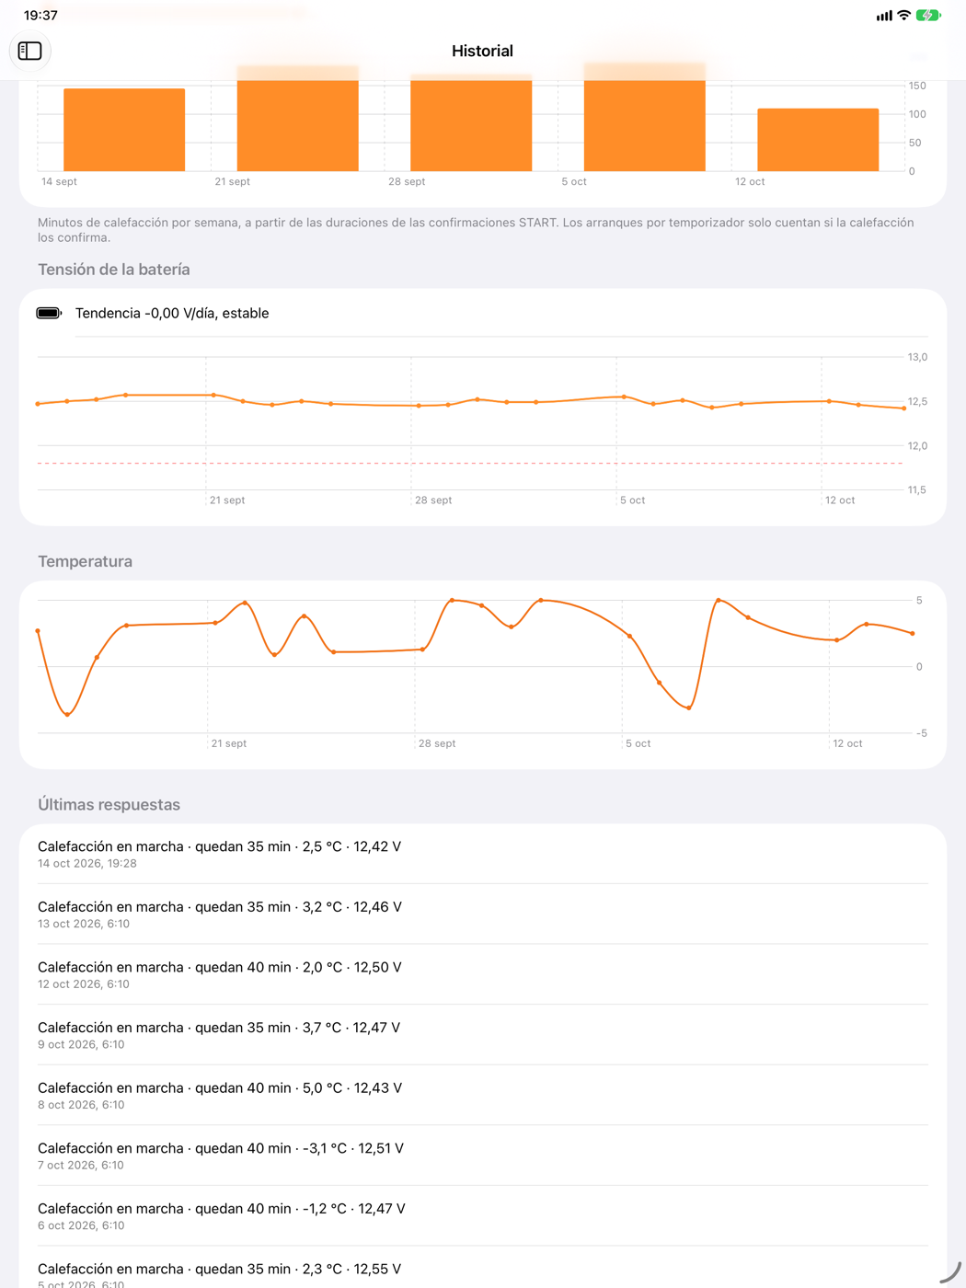Tap the battery icon beside Tendencia
Viewport: 966px width, 1288px height.
49,313
